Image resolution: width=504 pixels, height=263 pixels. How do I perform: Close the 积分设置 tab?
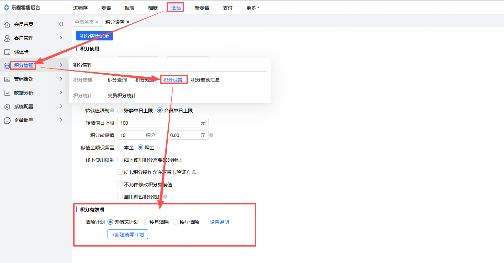[128, 22]
